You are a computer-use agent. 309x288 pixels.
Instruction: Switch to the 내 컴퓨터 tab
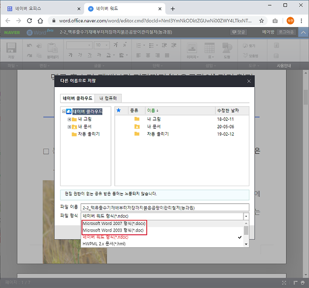108,98
